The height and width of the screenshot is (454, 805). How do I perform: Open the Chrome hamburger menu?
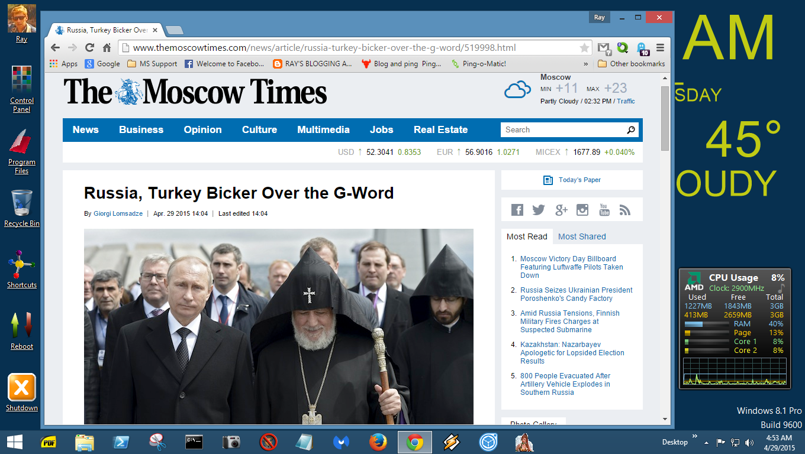[660, 48]
